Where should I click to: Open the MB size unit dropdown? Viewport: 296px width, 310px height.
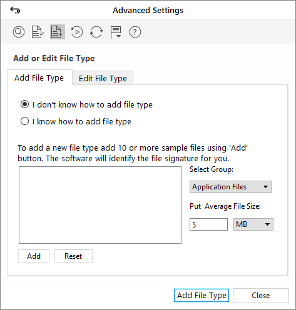[x=253, y=224]
